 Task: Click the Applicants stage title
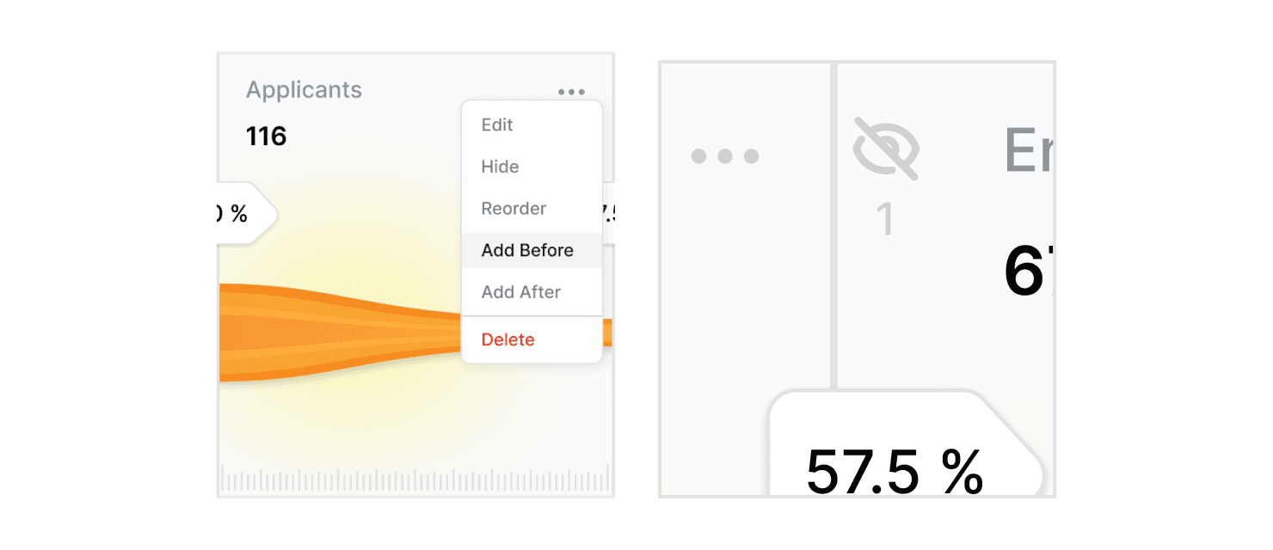point(304,90)
